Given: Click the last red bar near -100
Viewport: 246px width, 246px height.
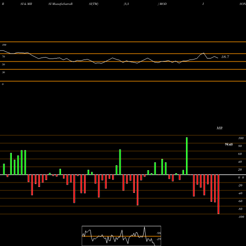Looking at the screenshot, I should pyautogui.click(x=218, y=194).
